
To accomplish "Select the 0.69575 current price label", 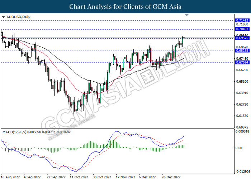I will pos(242,38).
